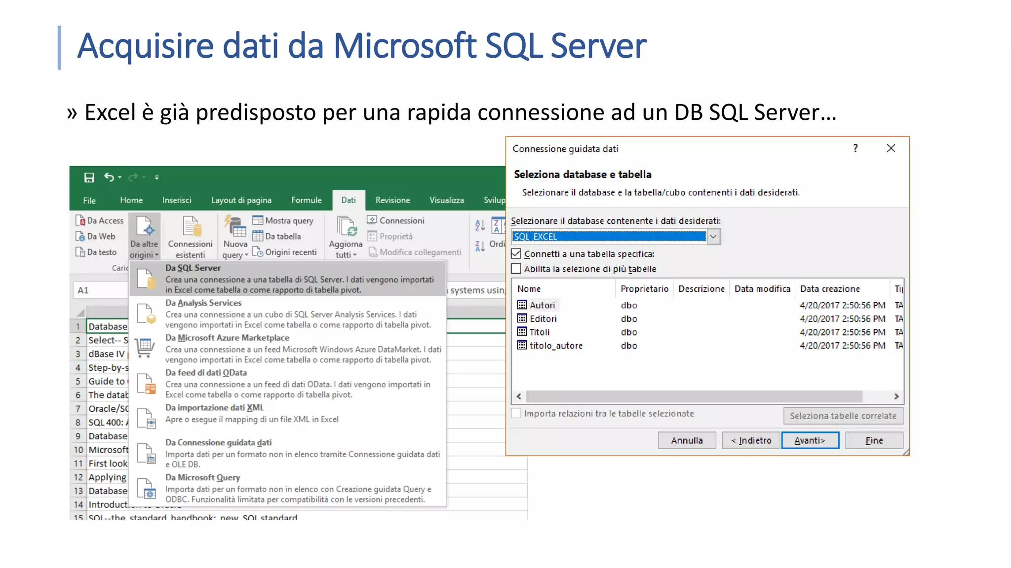
Task: Select Da Microsoft Azure Marketplace entry
Action: 288,349
